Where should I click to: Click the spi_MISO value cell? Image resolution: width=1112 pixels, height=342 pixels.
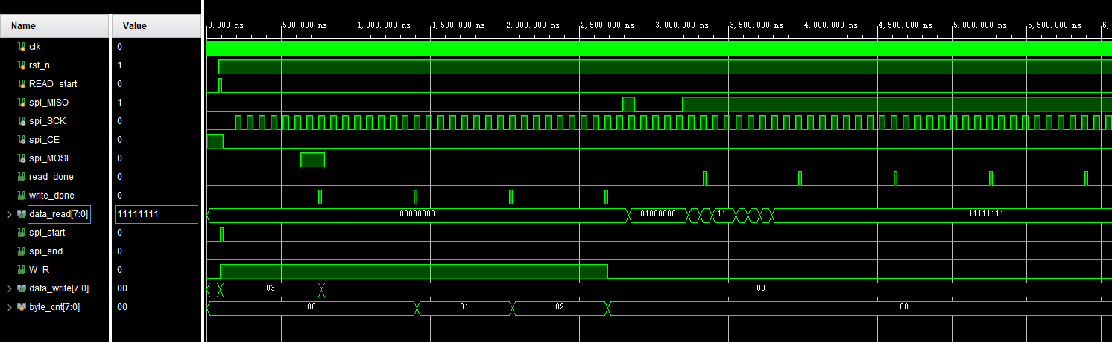[x=157, y=103]
